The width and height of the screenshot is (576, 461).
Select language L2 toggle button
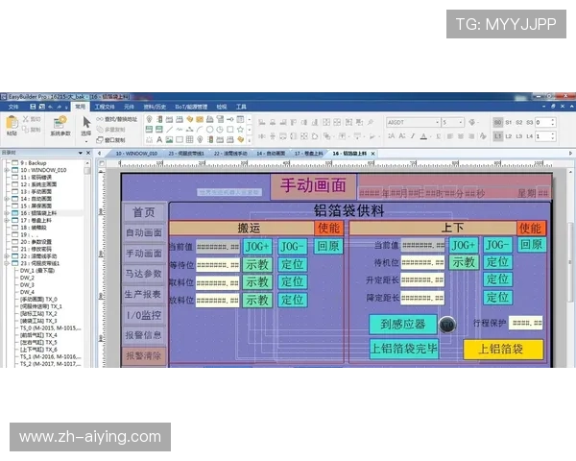(509, 136)
